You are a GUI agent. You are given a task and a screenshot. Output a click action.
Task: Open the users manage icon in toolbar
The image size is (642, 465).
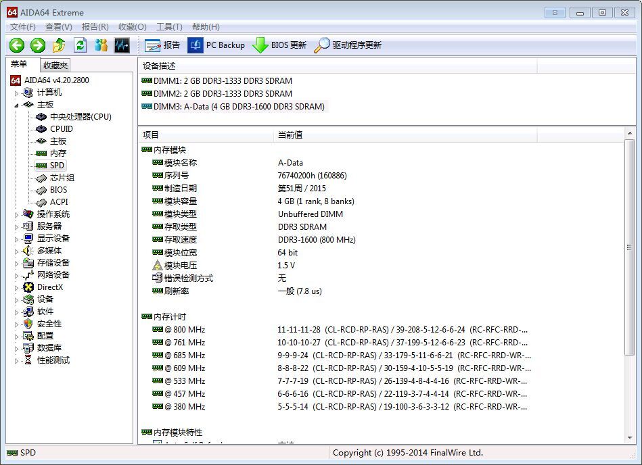(101, 45)
